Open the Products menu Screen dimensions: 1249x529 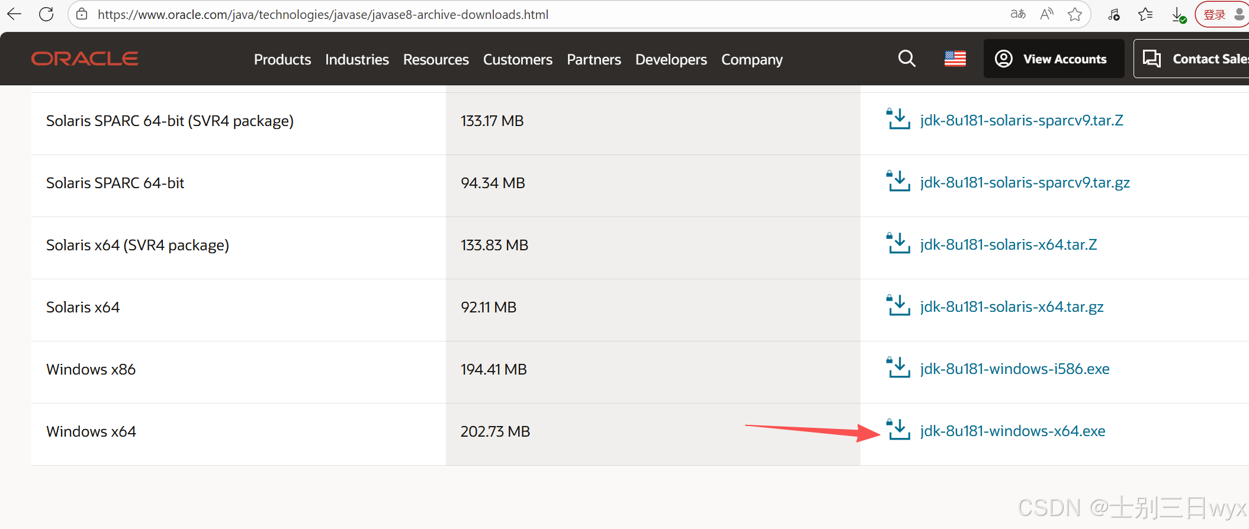(282, 59)
